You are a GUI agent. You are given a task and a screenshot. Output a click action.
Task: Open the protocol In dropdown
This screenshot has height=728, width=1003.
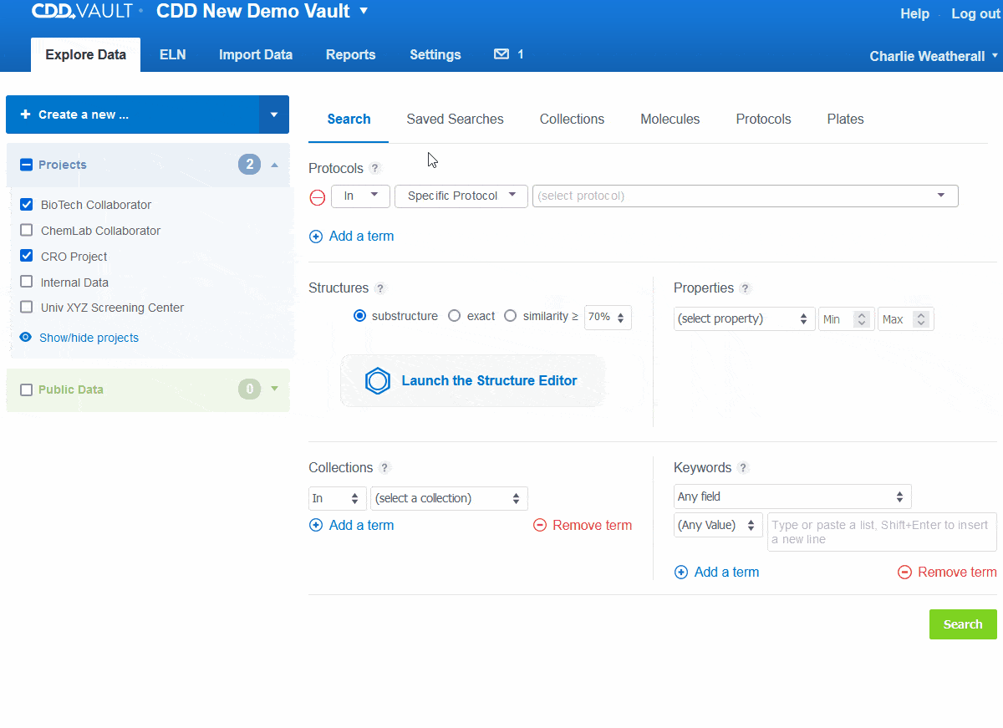click(361, 196)
